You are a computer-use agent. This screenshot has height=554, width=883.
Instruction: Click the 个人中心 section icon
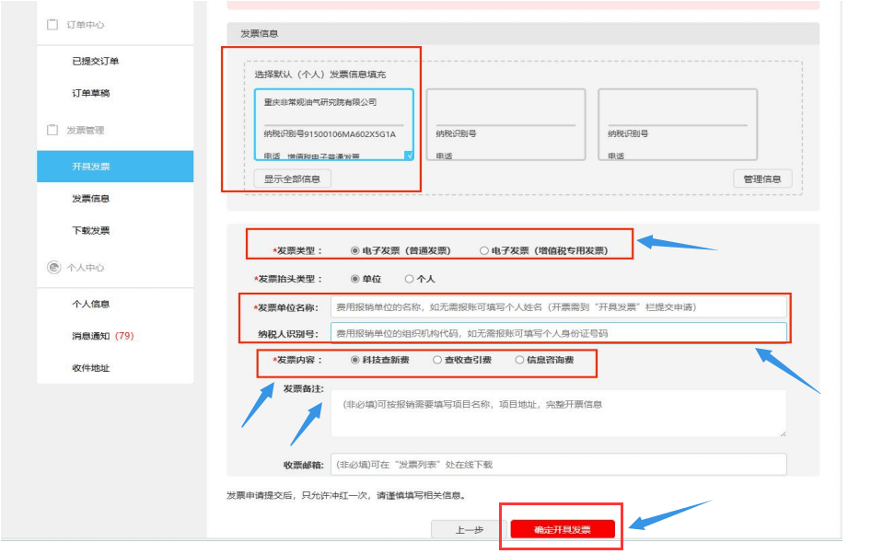[x=52, y=268]
